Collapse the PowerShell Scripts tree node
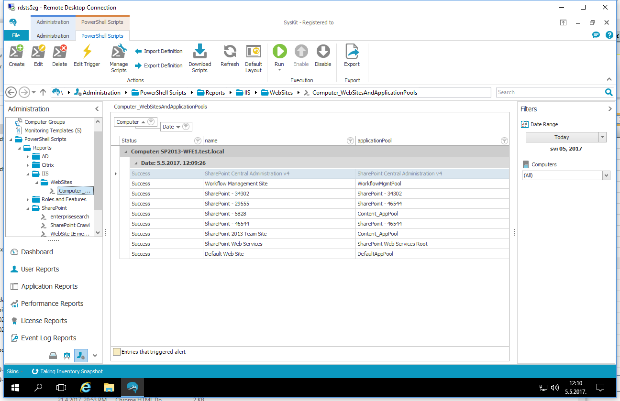The height and width of the screenshot is (401, 620). point(11,139)
